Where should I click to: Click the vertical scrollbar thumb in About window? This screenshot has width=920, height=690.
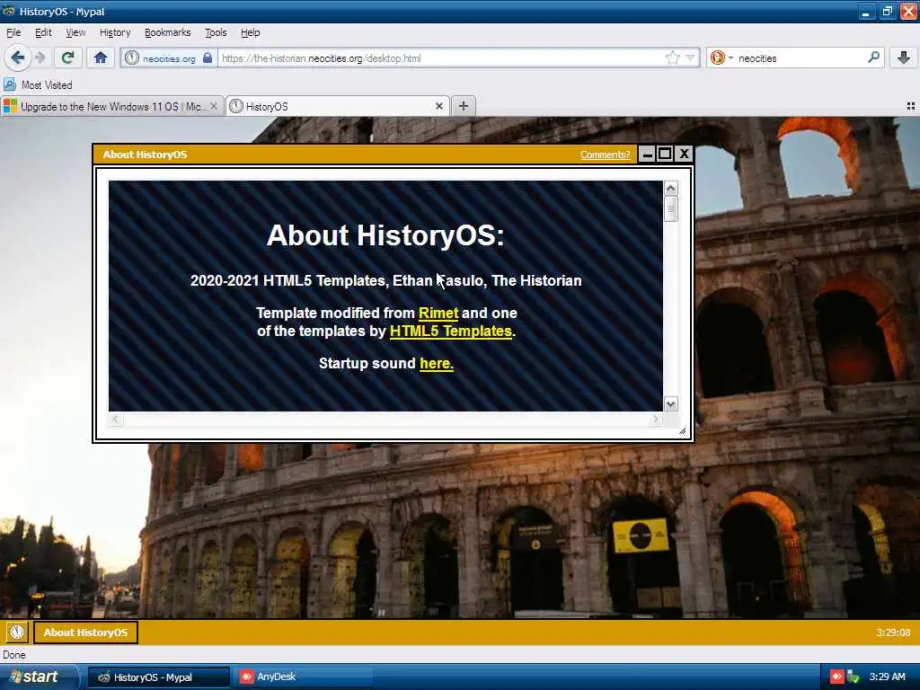pos(670,208)
